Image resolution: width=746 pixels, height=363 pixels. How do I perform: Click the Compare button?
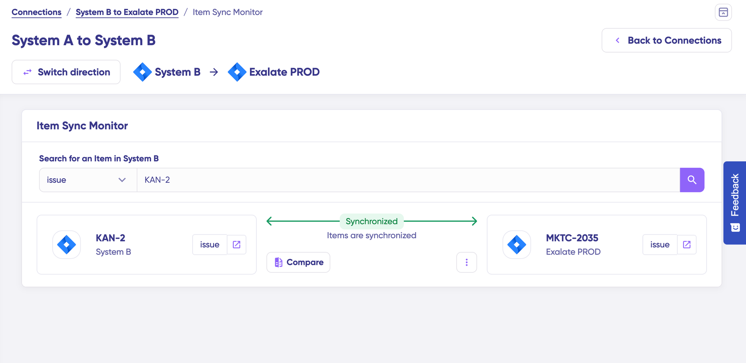click(x=298, y=262)
